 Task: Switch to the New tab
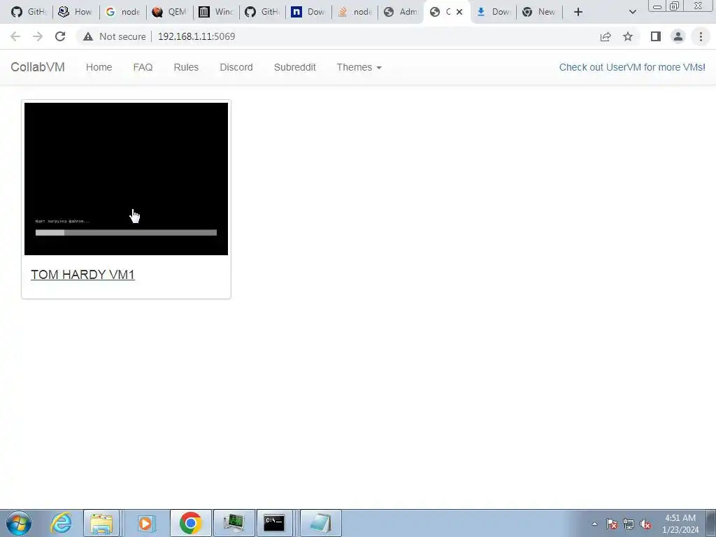(539, 12)
